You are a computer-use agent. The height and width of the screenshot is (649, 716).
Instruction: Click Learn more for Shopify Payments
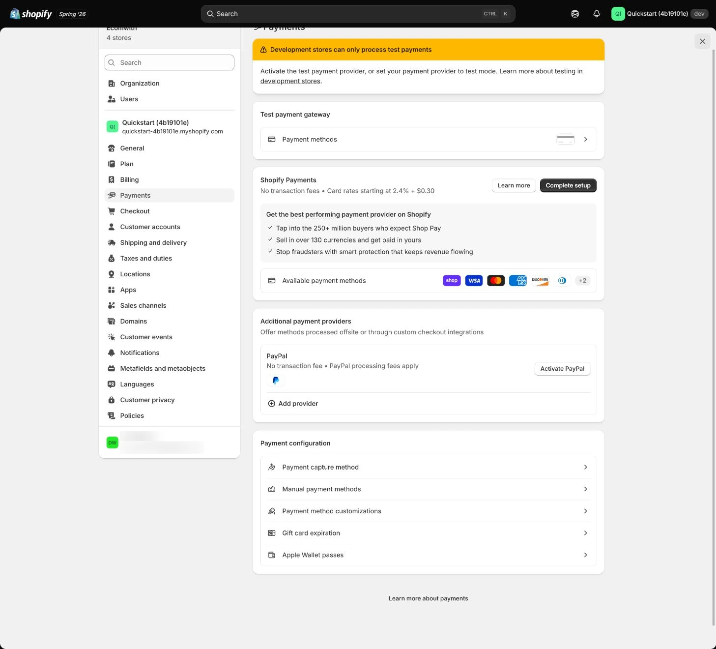(x=514, y=185)
